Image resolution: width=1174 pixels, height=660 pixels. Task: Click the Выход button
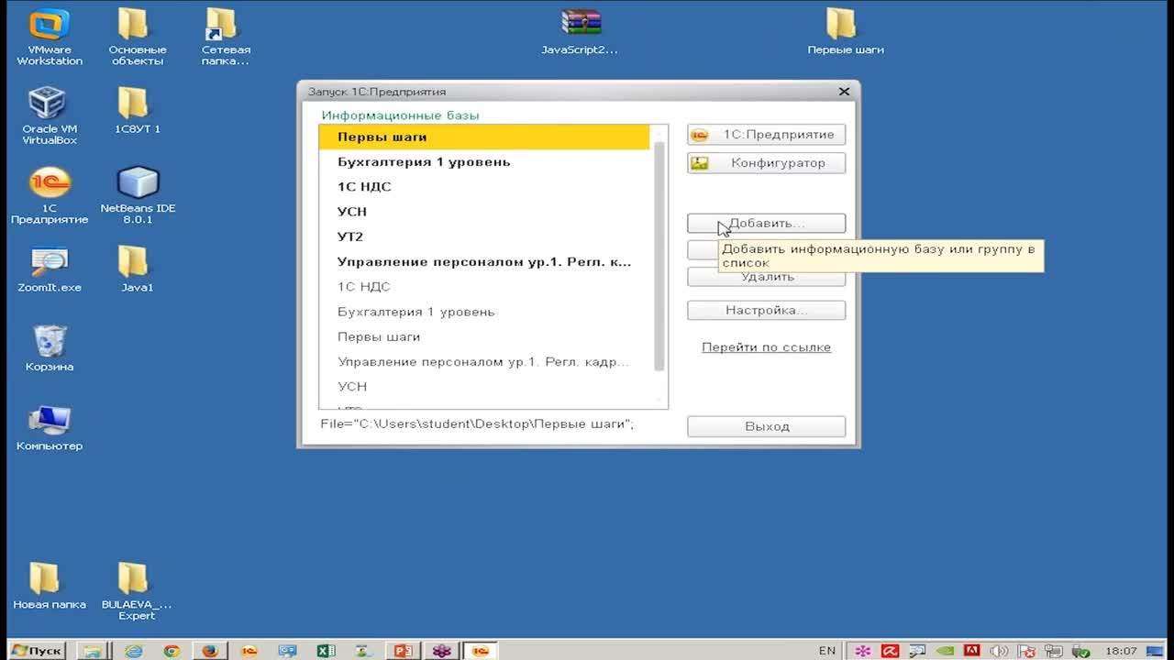[x=766, y=426]
